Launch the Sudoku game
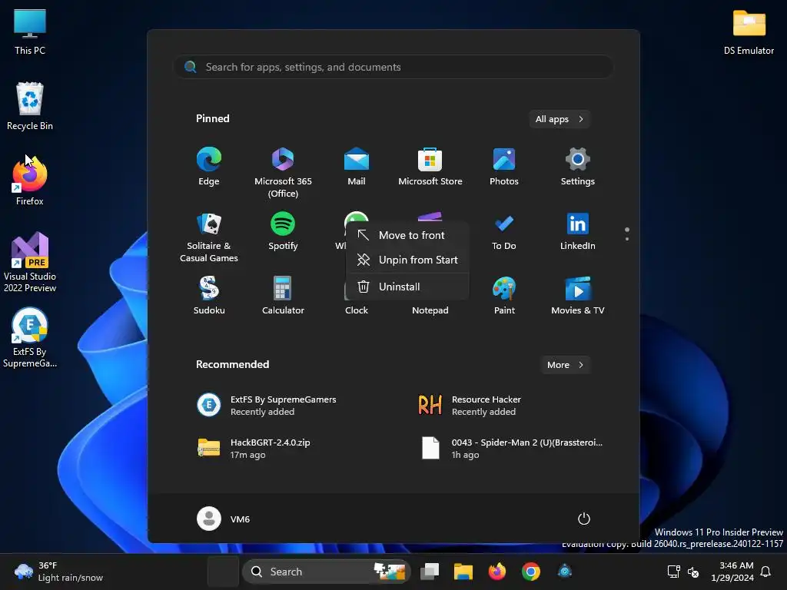The width and height of the screenshot is (787, 590). pyautogui.click(x=209, y=296)
